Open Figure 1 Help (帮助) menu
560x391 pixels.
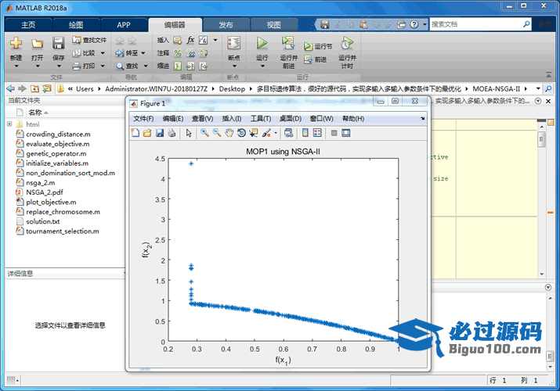[x=353, y=119]
